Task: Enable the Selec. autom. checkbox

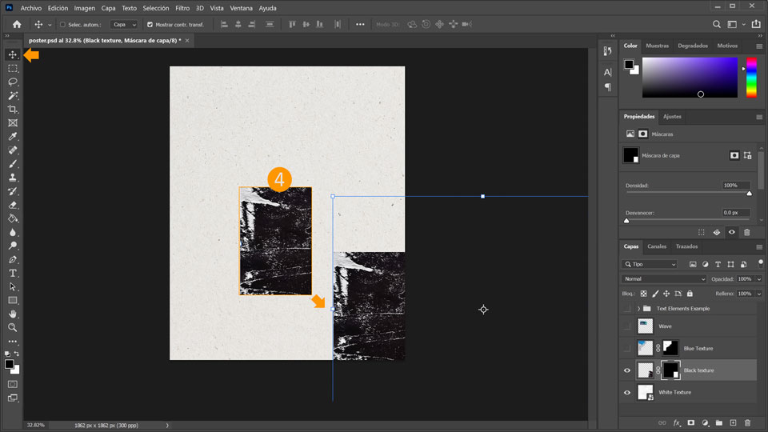Action: tap(62, 25)
